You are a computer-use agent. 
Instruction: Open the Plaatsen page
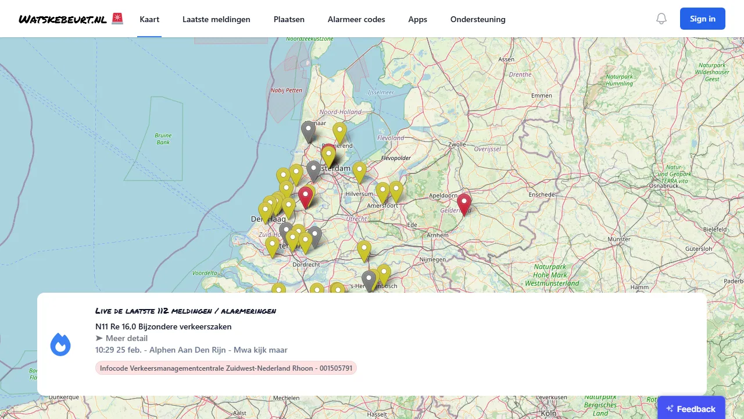pos(289,19)
